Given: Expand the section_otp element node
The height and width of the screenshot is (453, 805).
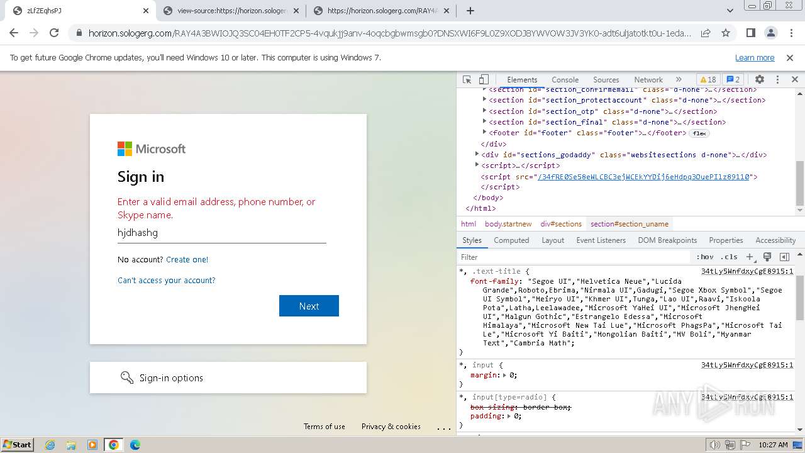Looking at the screenshot, I should pos(484,111).
